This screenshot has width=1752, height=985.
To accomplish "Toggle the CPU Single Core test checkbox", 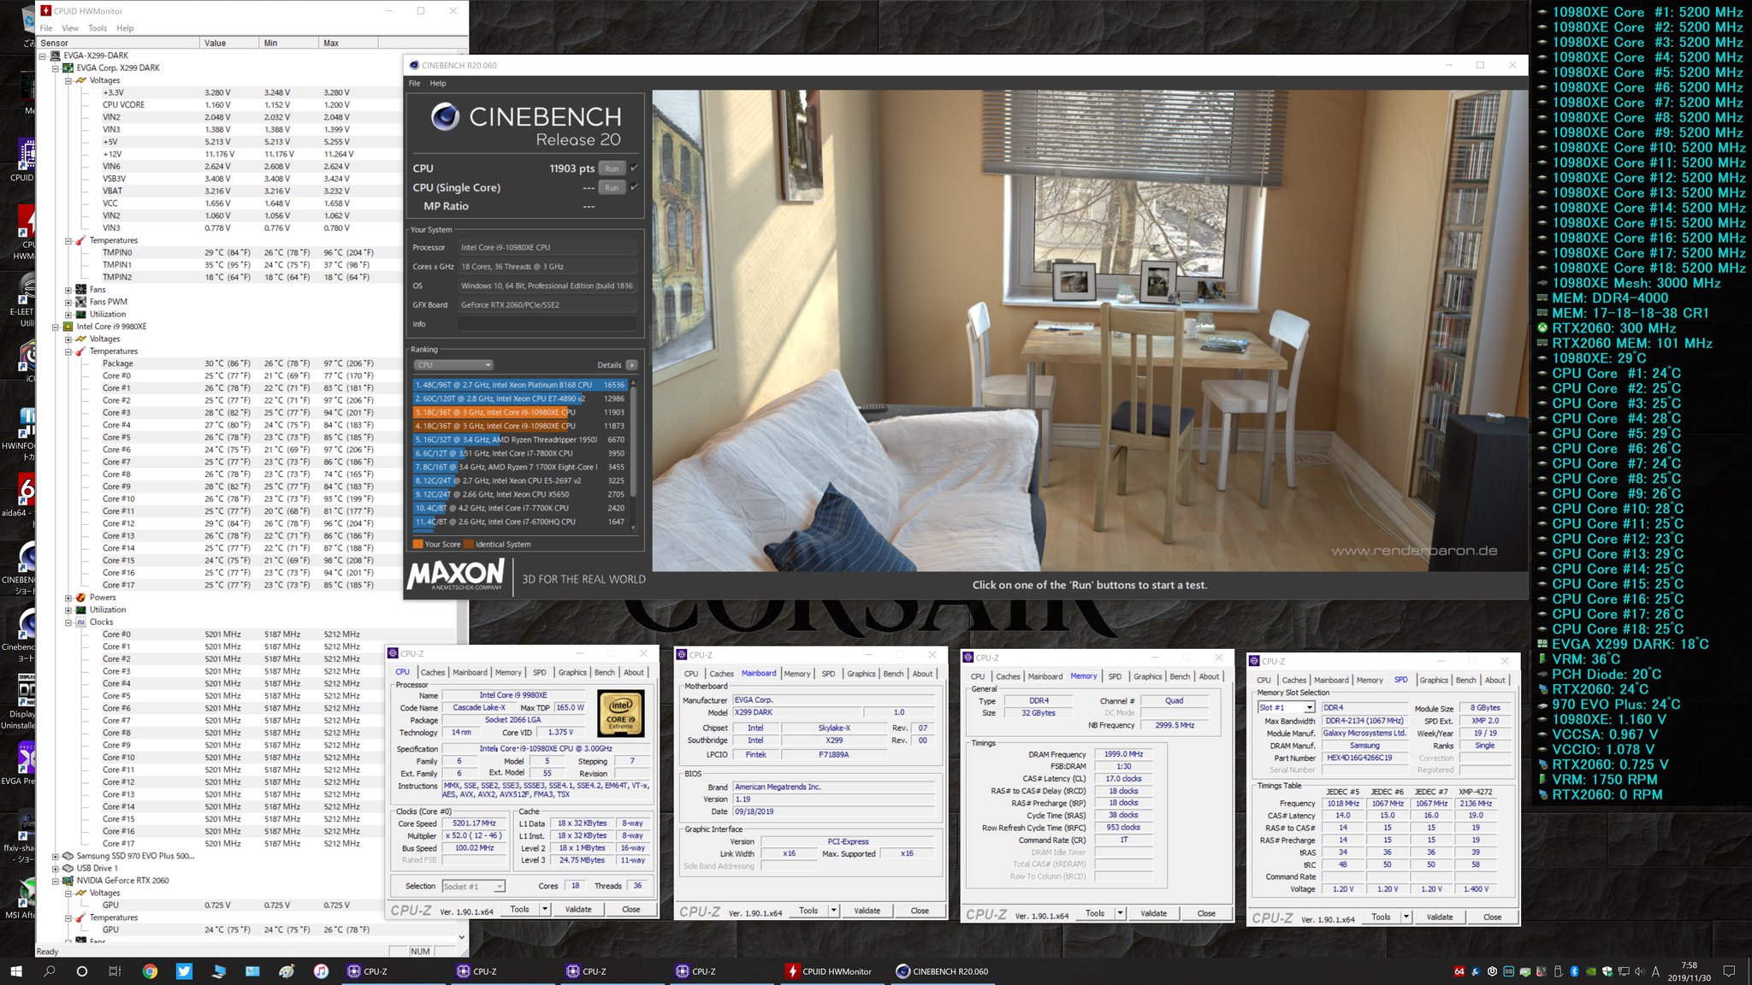I will [634, 187].
